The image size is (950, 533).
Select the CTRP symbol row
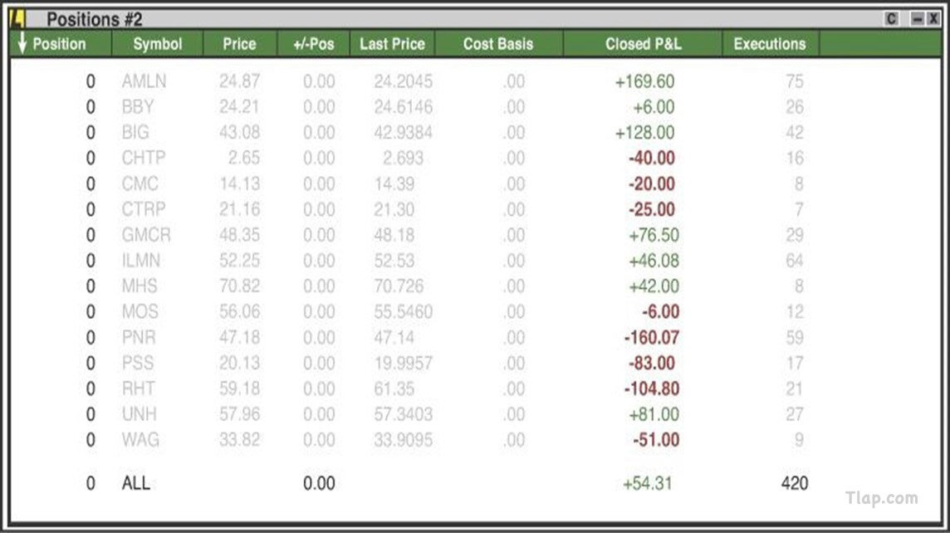(x=144, y=209)
